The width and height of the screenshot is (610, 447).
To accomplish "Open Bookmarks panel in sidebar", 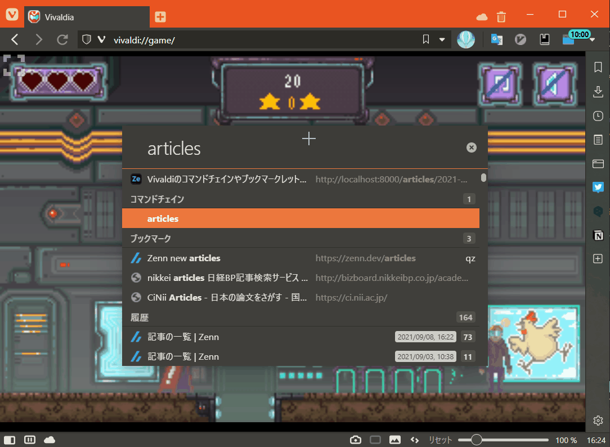I will click(x=598, y=67).
